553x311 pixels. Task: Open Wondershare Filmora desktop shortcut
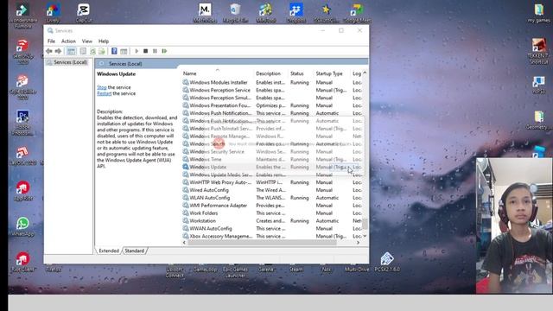click(x=22, y=15)
